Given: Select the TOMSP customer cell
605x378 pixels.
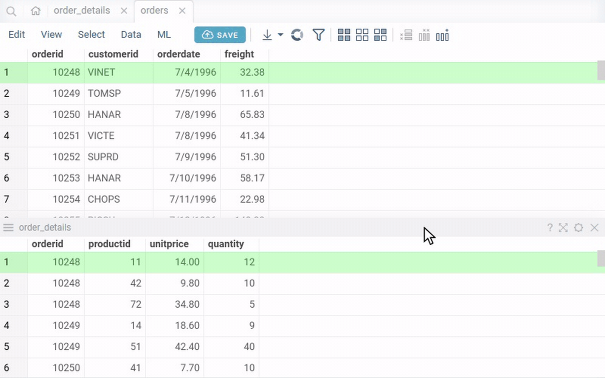Looking at the screenshot, I should pos(119,93).
